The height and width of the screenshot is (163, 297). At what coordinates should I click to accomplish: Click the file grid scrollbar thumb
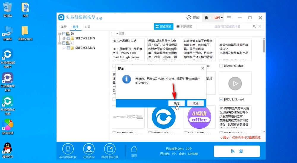tap(264, 46)
